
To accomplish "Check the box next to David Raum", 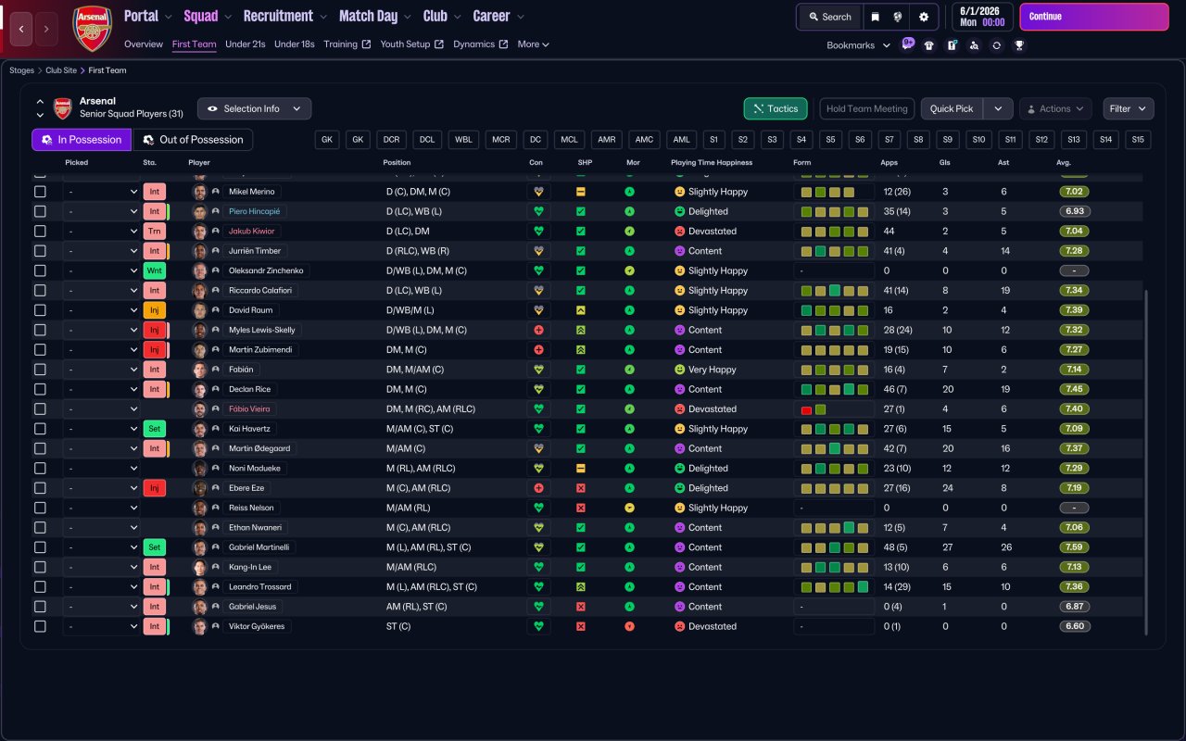I will click(x=40, y=310).
